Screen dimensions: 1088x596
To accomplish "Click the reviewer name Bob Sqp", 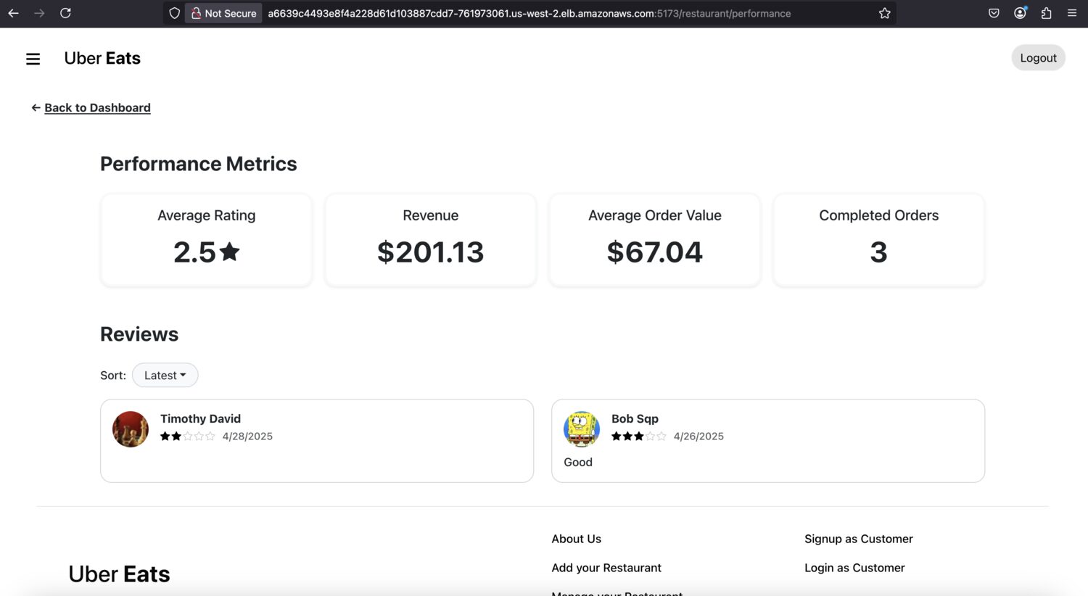I will tap(635, 418).
